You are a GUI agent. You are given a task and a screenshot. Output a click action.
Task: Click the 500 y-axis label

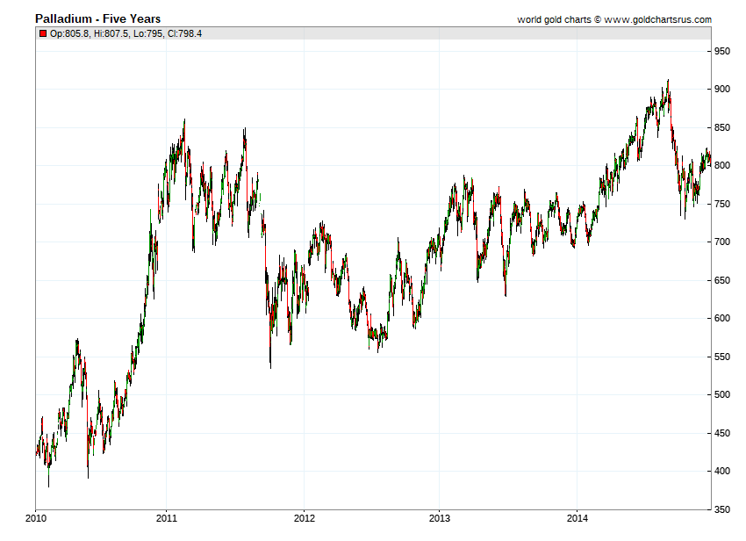pyautogui.click(x=722, y=395)
